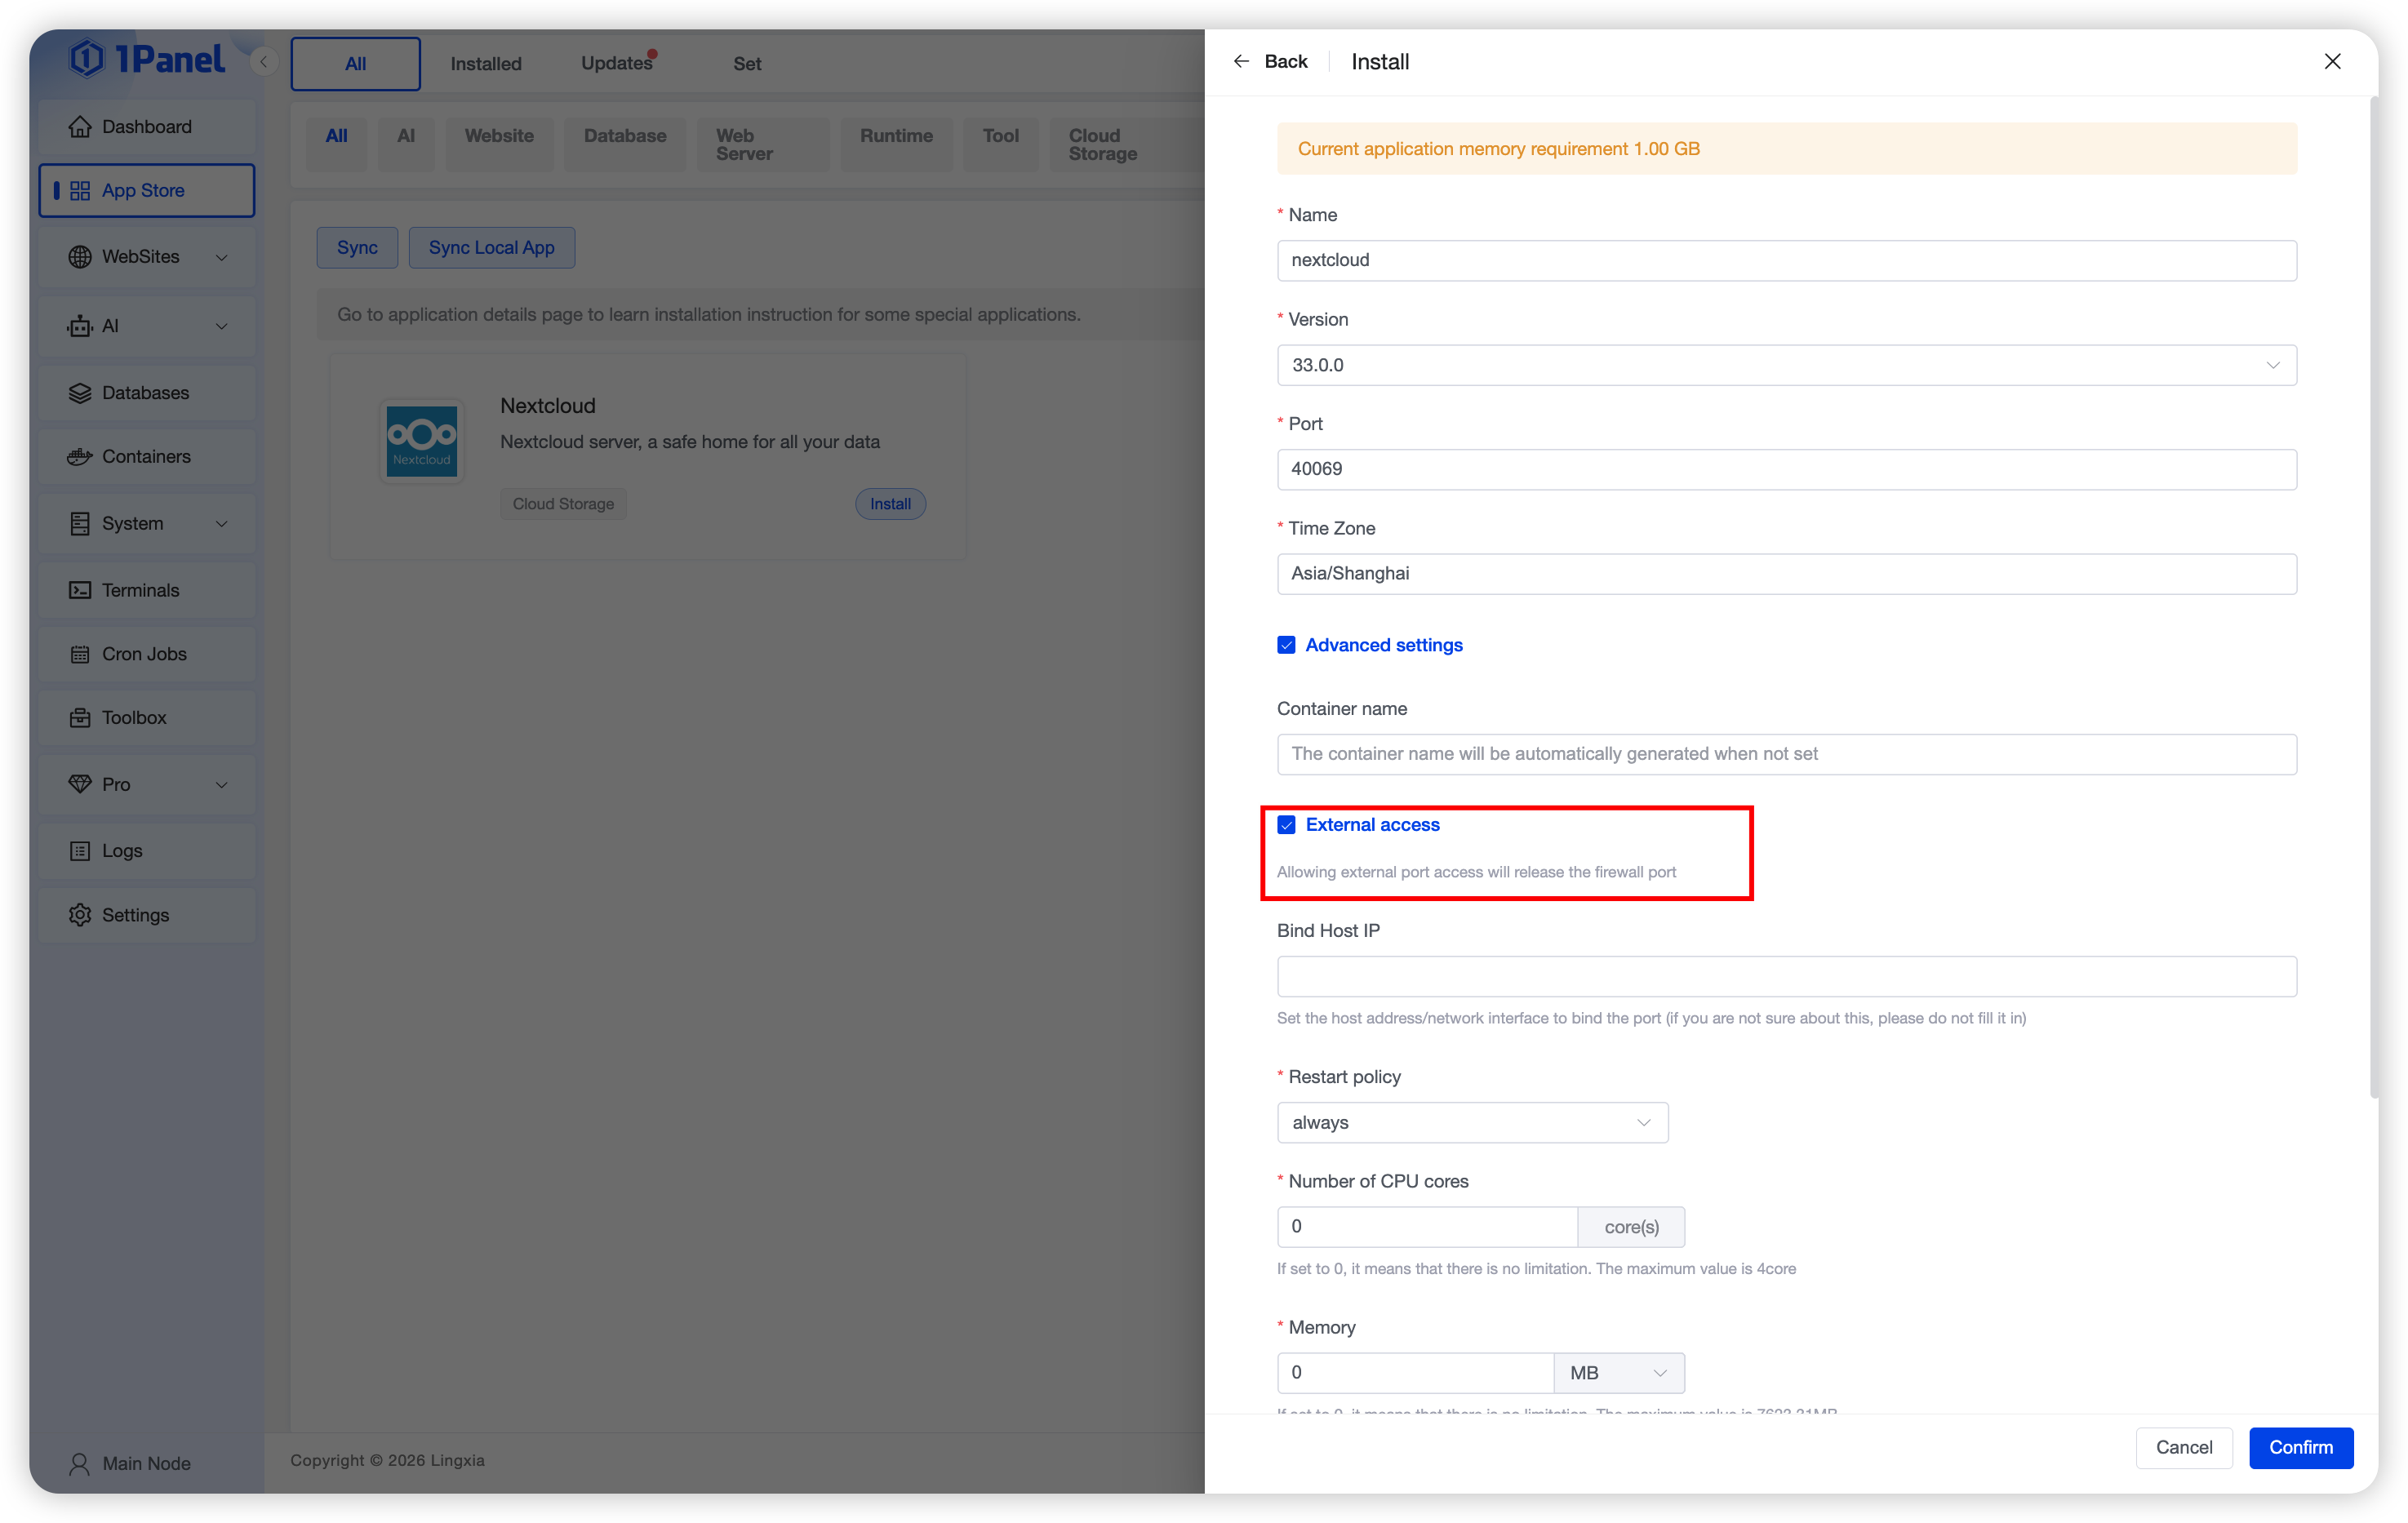Open Terminals via its sidebar icon
2408x1523 pixels.
[80, 590]
